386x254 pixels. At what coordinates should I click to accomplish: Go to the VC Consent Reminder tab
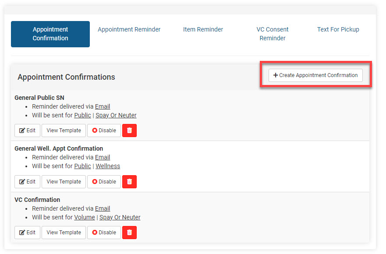[273, 34]
